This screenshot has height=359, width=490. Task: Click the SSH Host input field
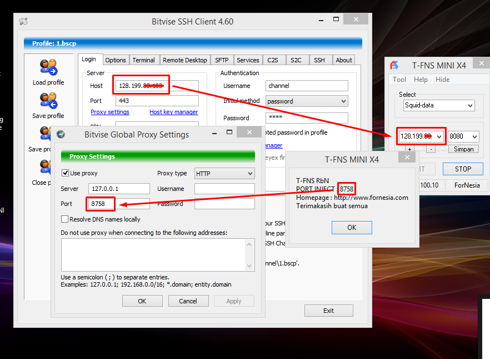click(157, 86)
